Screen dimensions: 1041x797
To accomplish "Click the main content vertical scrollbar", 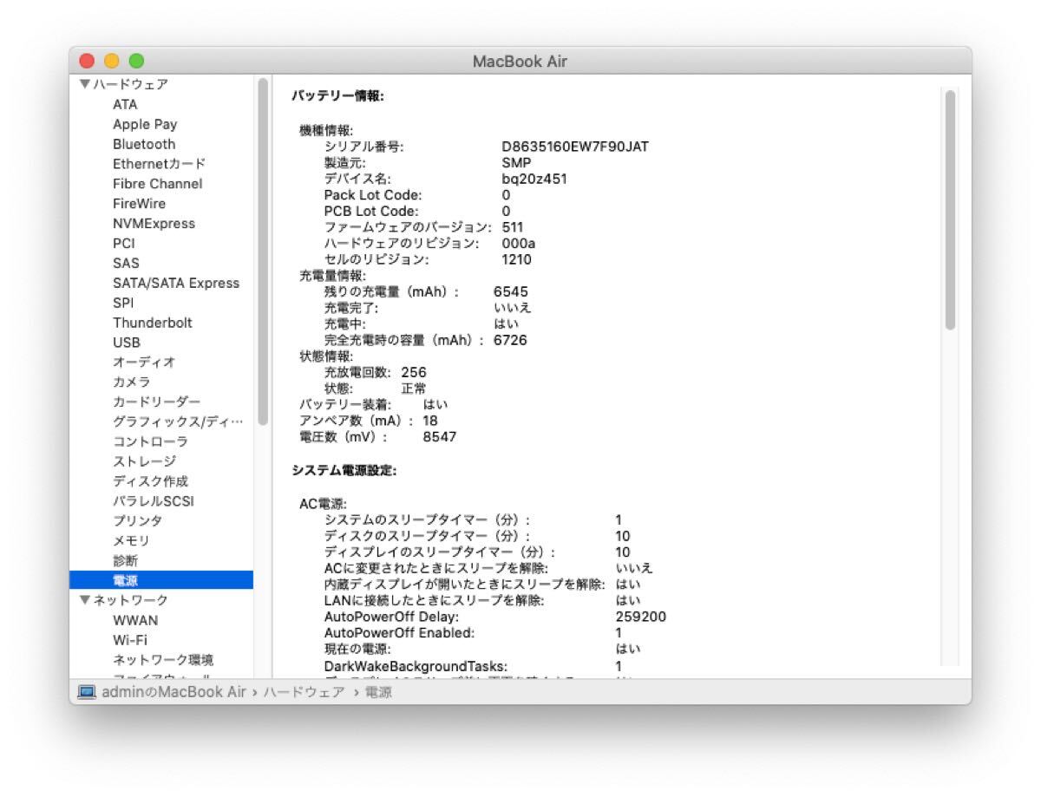I will (950, 210).
